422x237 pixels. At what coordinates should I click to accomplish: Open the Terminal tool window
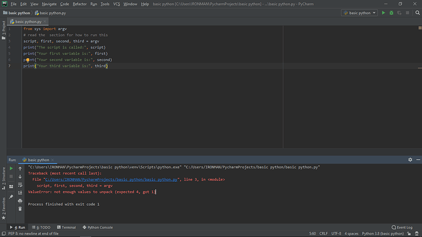pos(67,227)
